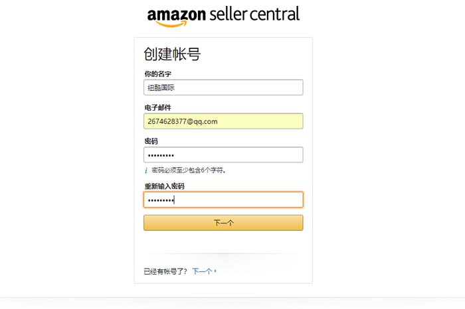Click the 电子邮件 field label
The image size is (465, 309).
[x=157, y=107]
